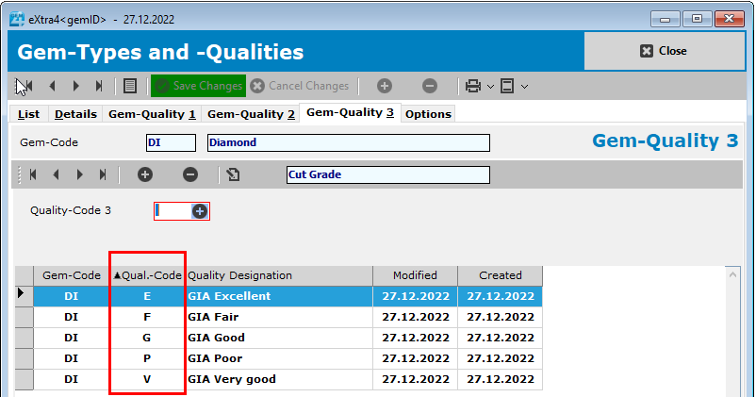Click quality code P cell
Image resolution: width=756 pixels, height=397 pixels.
coord(147,358)
